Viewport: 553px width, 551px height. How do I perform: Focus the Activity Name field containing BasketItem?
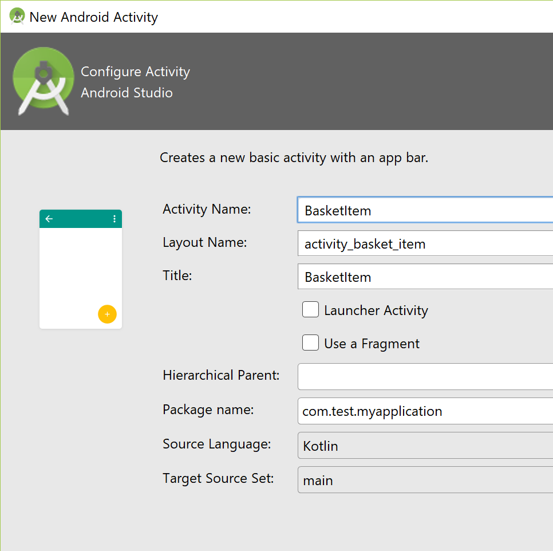click(425, 210)
